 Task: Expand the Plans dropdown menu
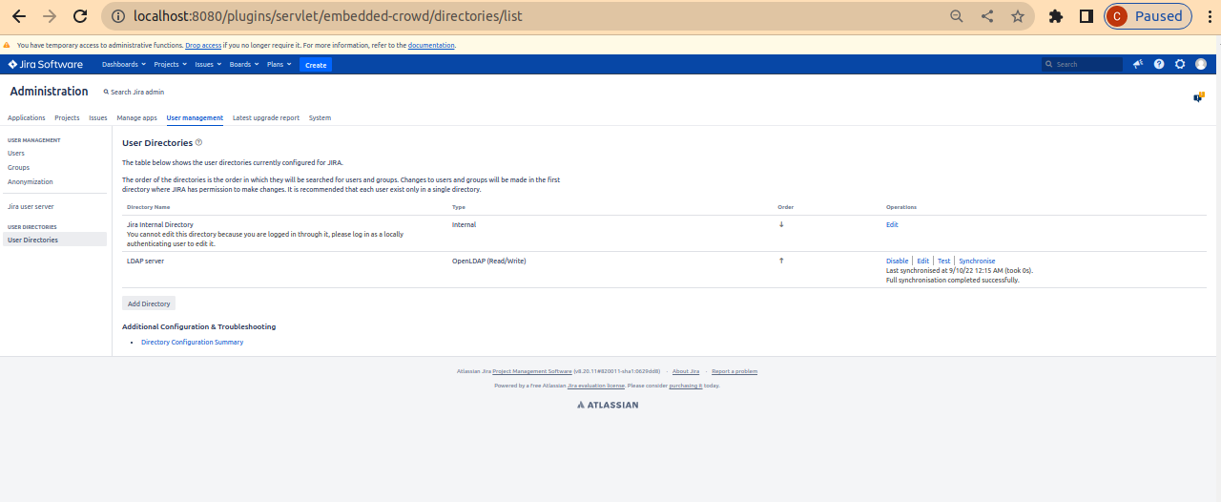(x=279, y=65)
